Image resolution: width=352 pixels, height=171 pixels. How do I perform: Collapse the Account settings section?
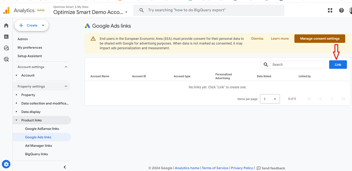click(66, 67)
